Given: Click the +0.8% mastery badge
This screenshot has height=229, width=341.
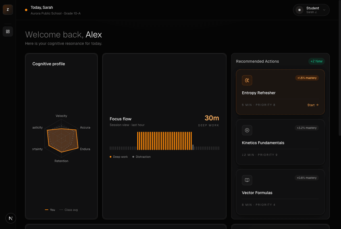Looking at the screenshot, I should coord(307,178).
